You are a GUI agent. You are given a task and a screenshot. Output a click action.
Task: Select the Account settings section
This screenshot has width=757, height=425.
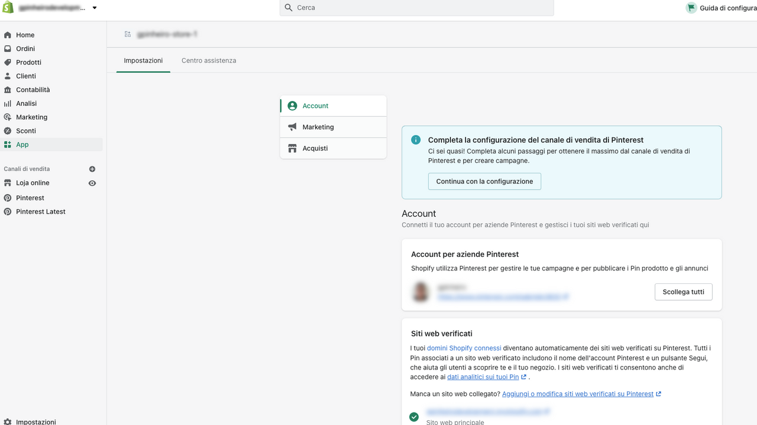click(x=334, y=106)
